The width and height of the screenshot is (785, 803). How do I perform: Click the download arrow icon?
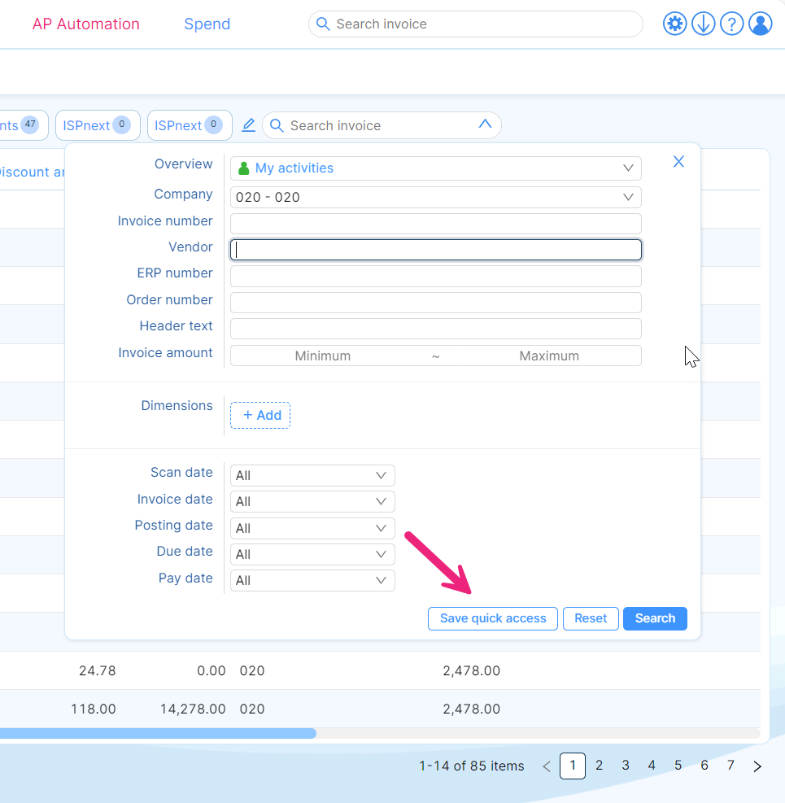(x=703, y=24)
